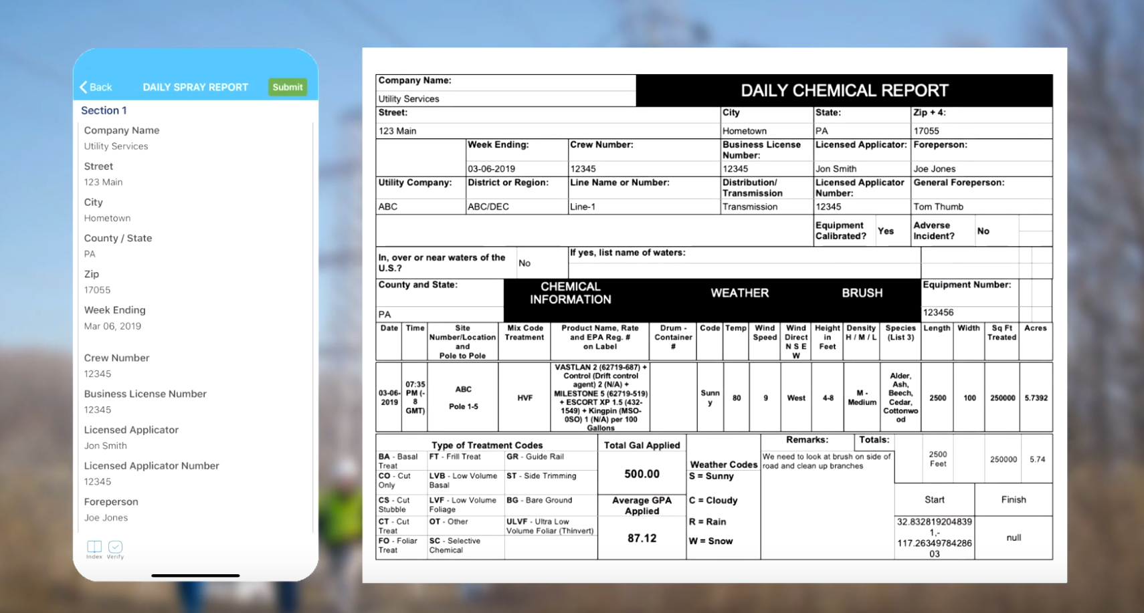1144x613 pixels.
Task: Click the Daily Spray Report title
Action: 195,87
